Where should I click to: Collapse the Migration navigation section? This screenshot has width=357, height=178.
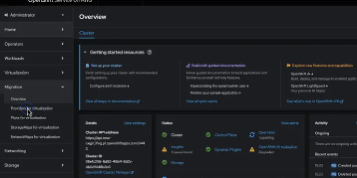34,87
